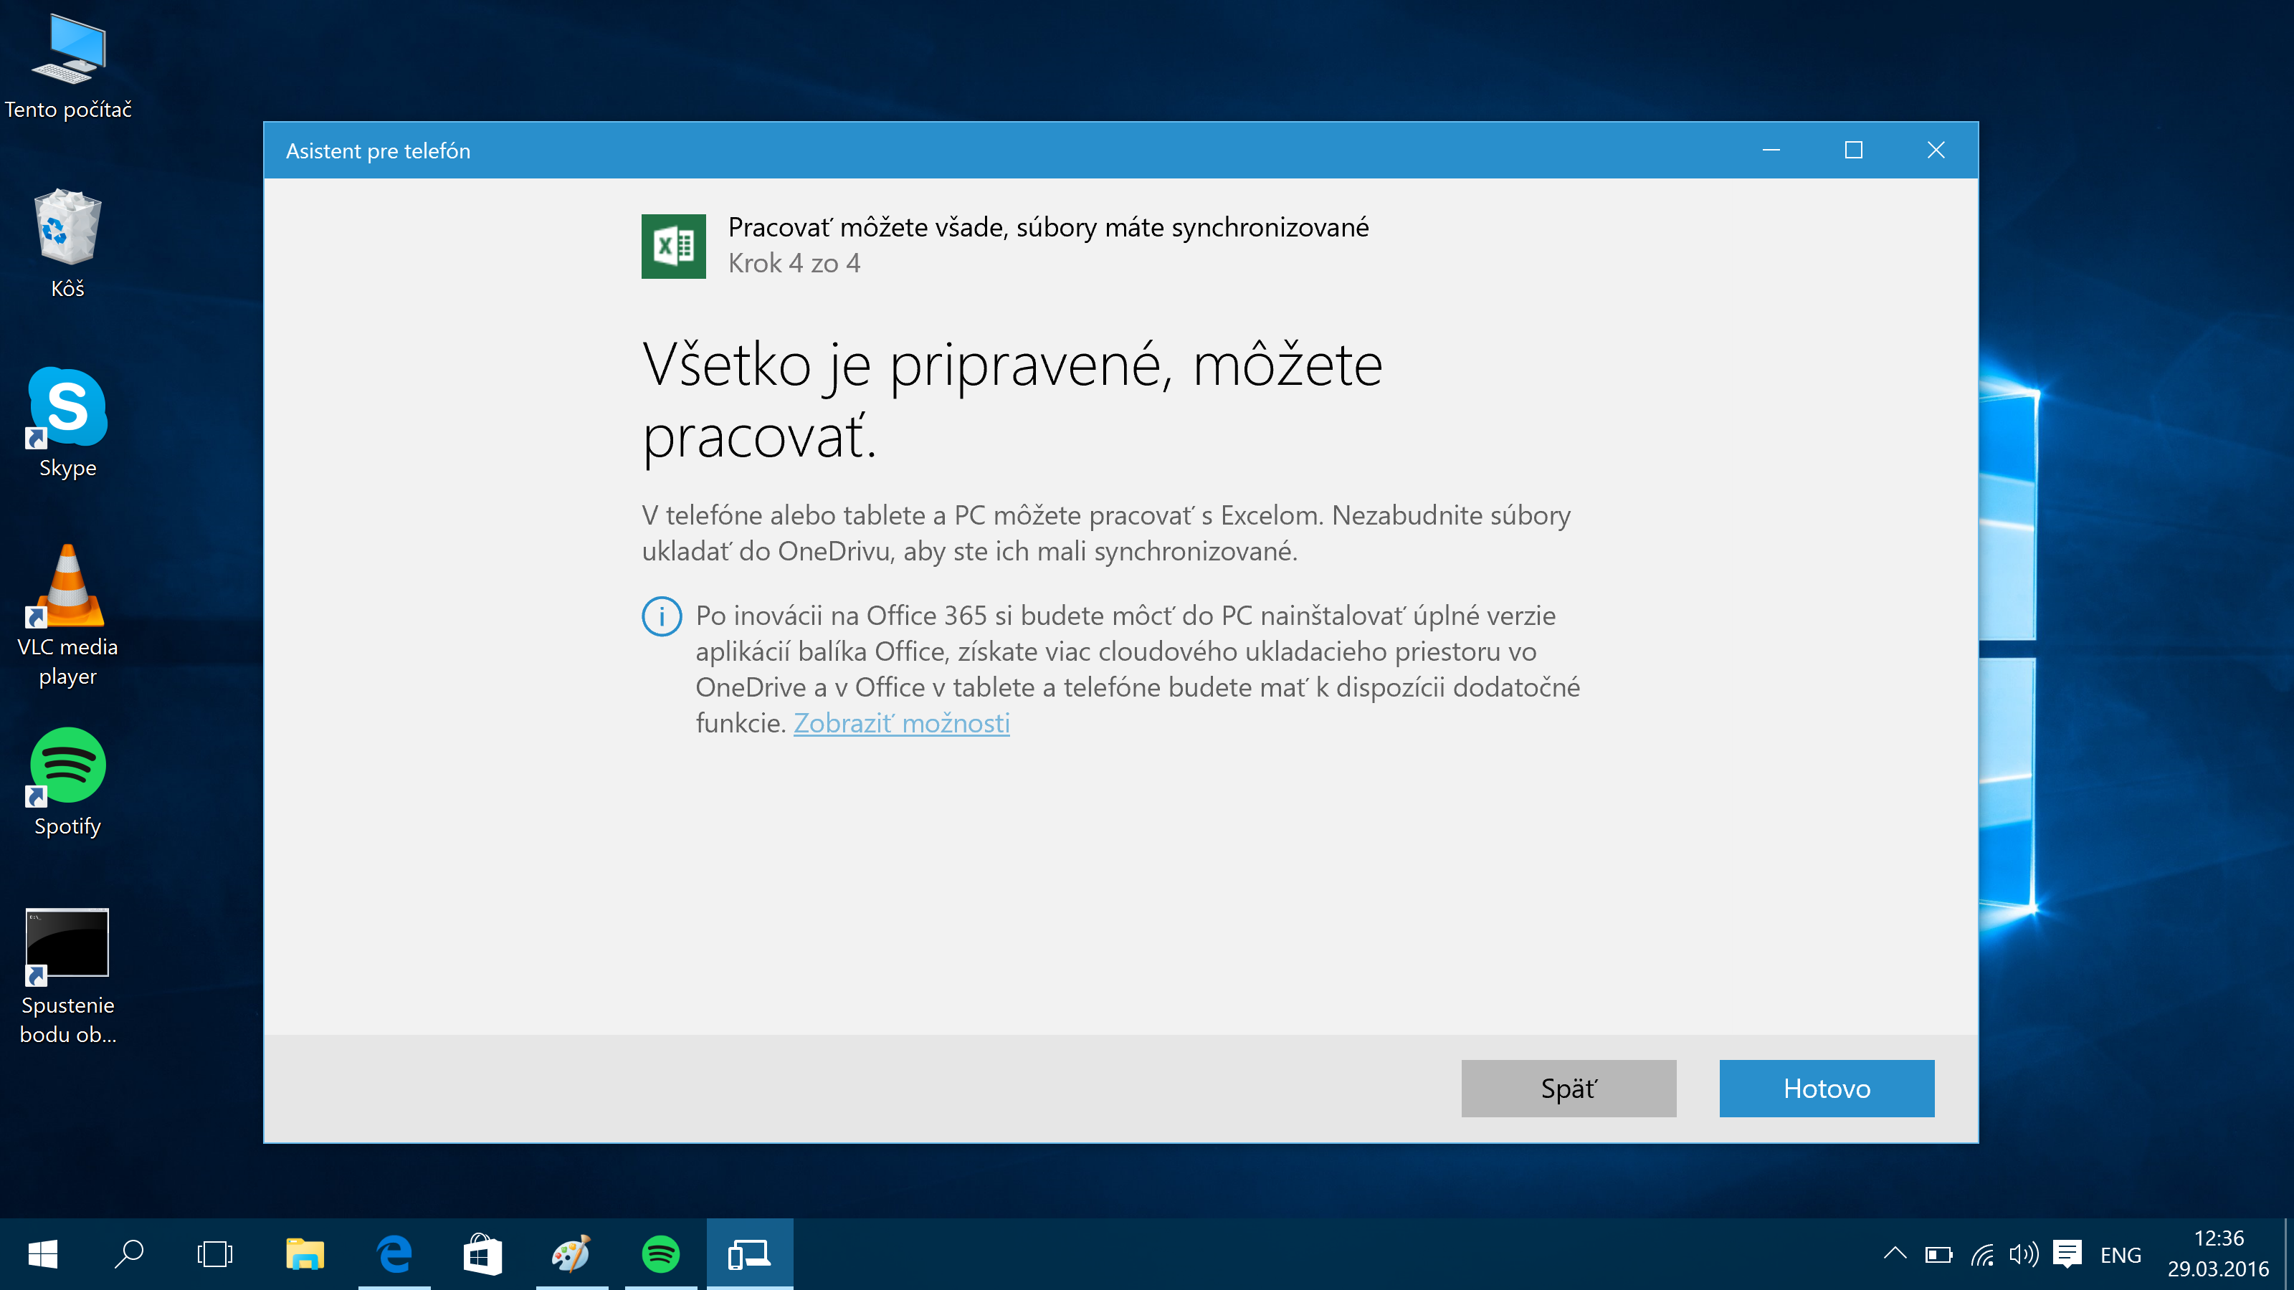Open File Explorer from taskbar
This screenshot has height=1290, width=2294.
point(305,1254)
